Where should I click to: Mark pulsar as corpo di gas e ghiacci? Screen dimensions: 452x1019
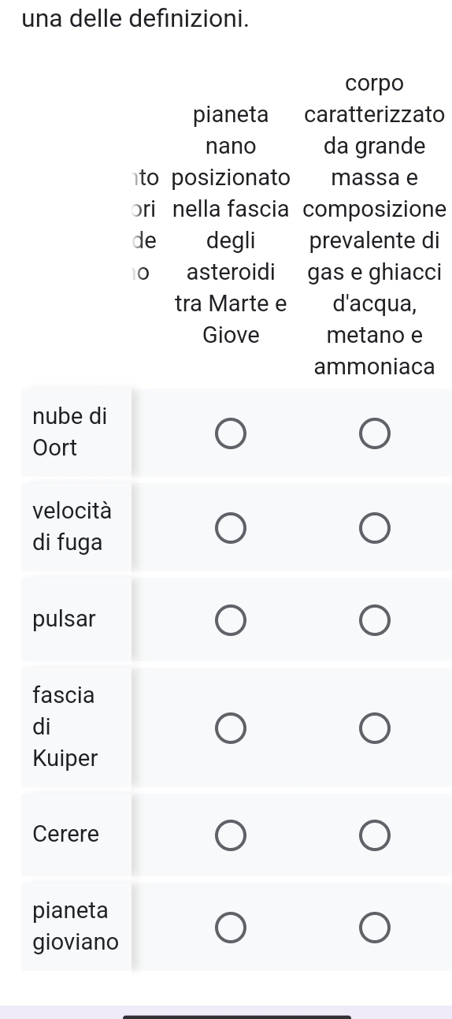click(x=374, y=620)
